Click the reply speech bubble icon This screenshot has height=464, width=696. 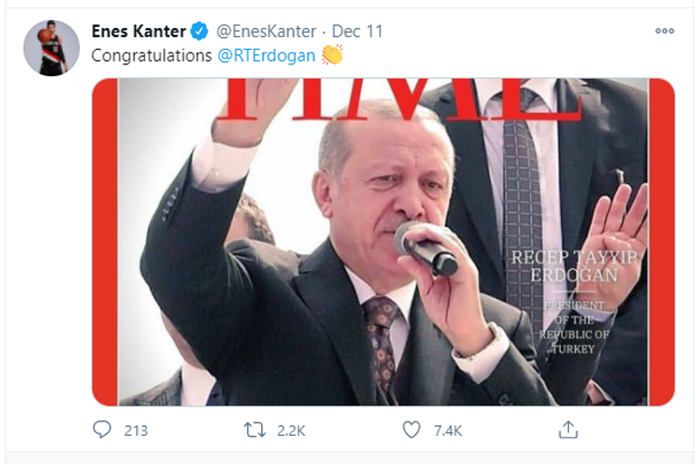coord(102,430)
